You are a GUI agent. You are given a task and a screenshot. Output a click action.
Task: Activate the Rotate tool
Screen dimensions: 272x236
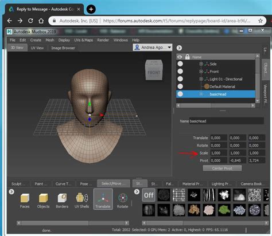[122, 200]
